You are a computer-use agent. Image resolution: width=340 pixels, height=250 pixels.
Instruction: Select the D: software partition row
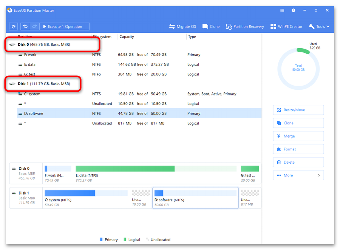(139, 113)
